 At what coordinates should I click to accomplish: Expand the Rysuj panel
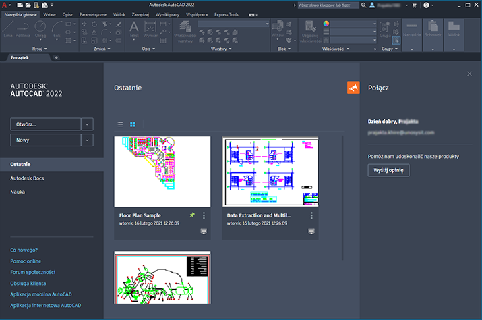(x=40, y=49)
